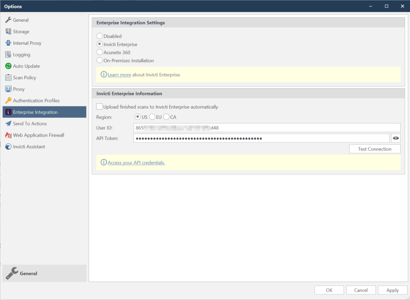
Task: Choose Acunetix 360 integration option
Action: (x=99, y=52)
